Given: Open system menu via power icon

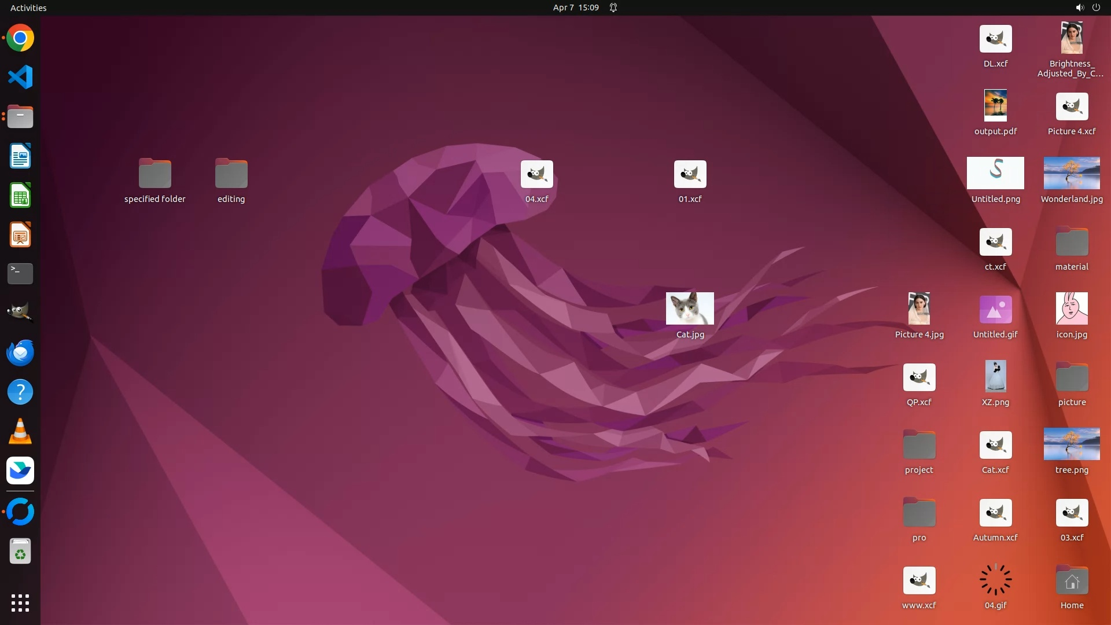Looking at the screenshot, I should [x=1096, y=8].
